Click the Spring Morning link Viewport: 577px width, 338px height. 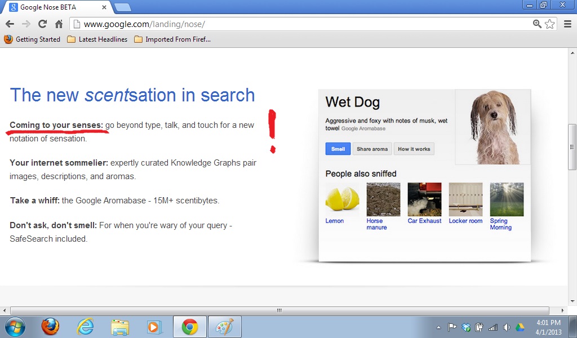[501, 224]
